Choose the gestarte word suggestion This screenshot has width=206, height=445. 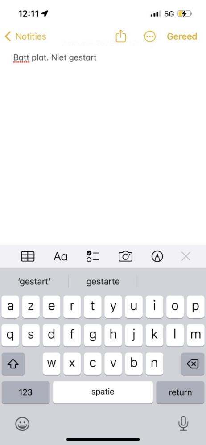[103, 282]
